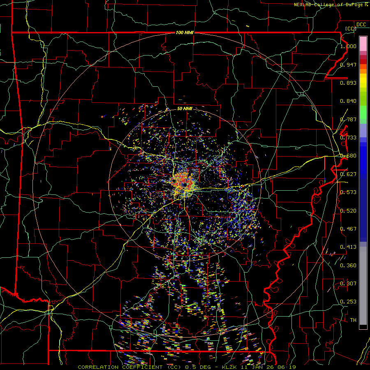The width and height of the screenshot is (370, 370).
Task: Select the 0.520 legend value
Action: (348, 211)
